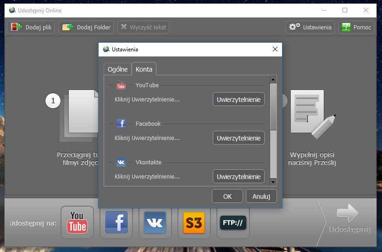The image size is (382, 252).
Task: Select the Konta tab
Action: tap(144, 69)
